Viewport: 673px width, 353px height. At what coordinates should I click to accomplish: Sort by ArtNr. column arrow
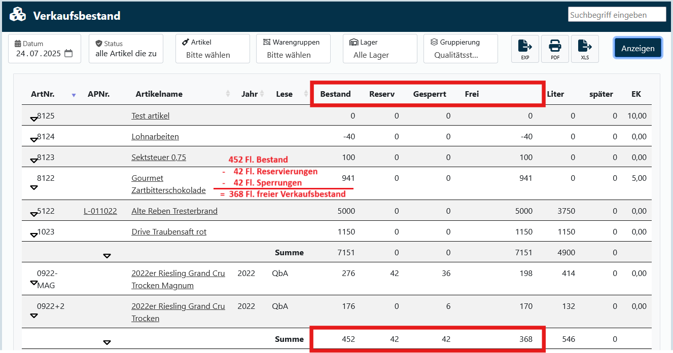[x=74, y=95]
